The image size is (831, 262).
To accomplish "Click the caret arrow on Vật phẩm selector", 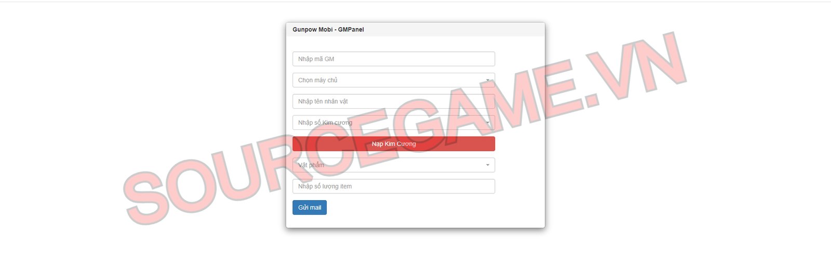I will pyautogui.click(x=487, y=165).
